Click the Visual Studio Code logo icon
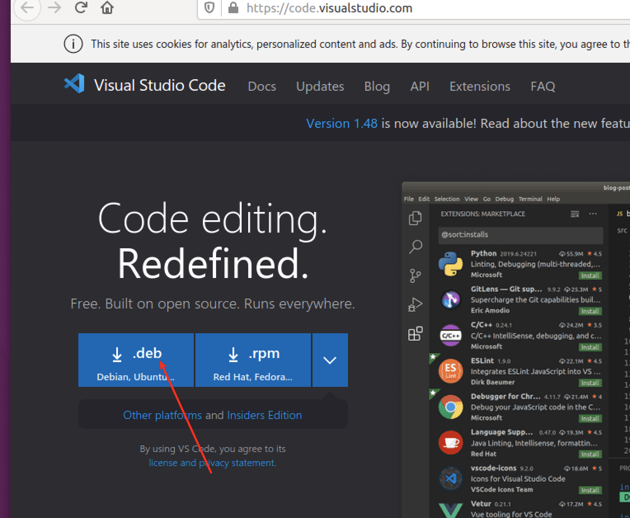This screenshot has height=518, width=630. pos(75,84)
